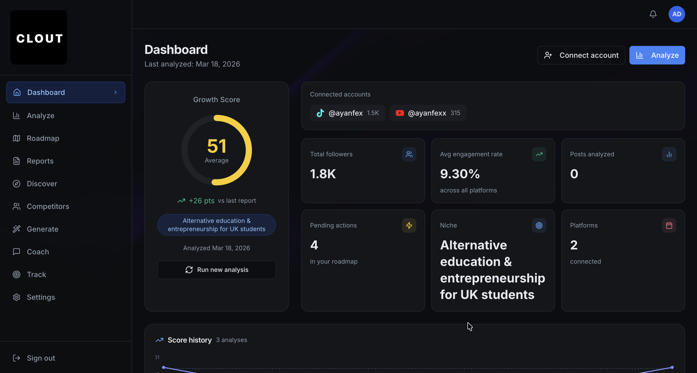Image resolution: width=697 pixels, height=373 pixels.
Task: Select the @ayanfex TikTok account chip
Action: [x=347, y=113]
